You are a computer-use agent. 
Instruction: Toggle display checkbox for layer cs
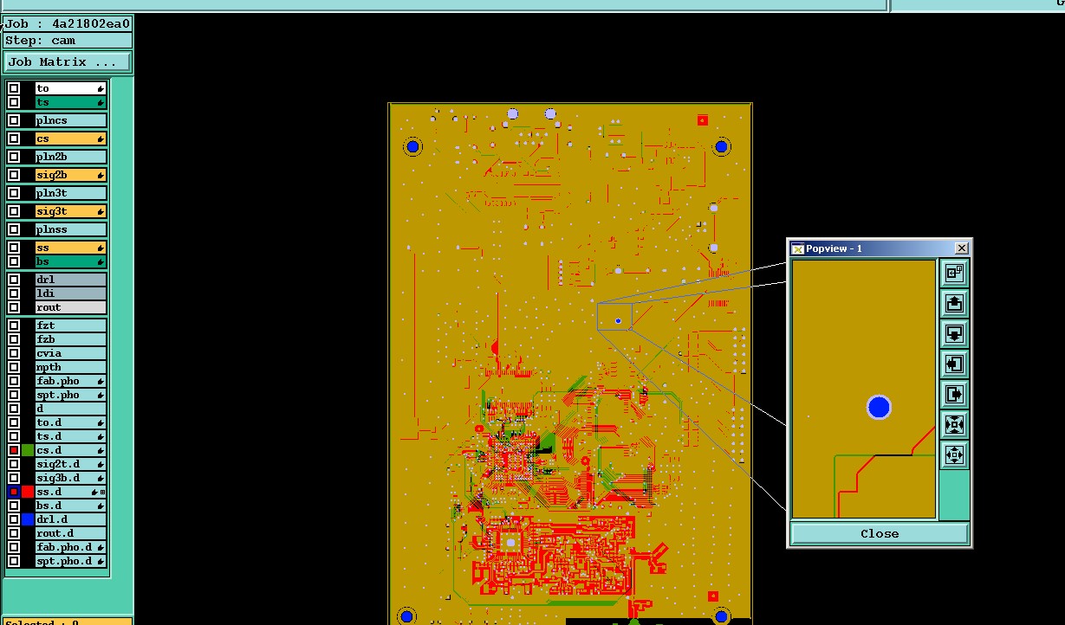[14, 139]
